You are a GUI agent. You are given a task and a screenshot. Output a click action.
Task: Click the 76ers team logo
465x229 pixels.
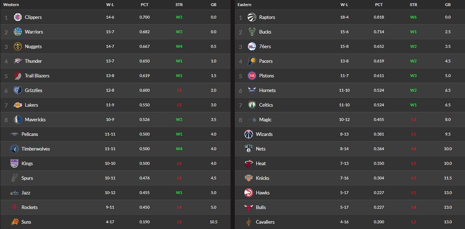tap(252, 46)
